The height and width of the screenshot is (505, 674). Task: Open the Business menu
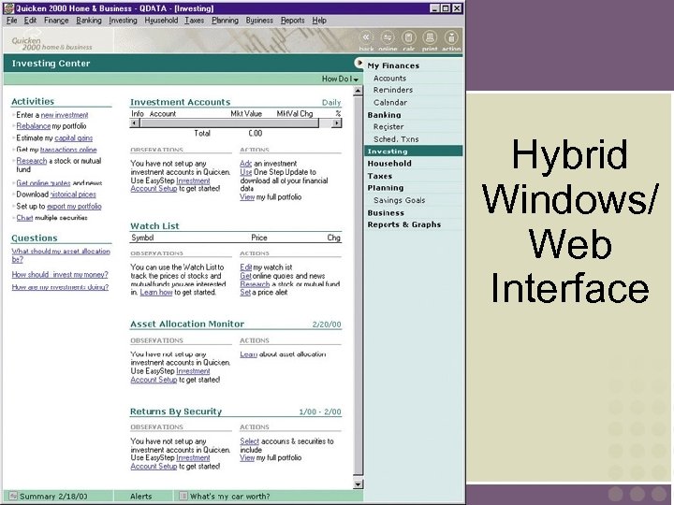pos(259,21)
